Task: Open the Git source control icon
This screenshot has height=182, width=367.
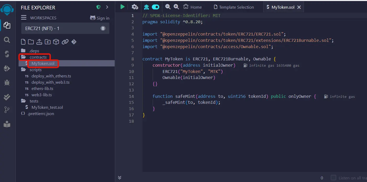Action: tap(7, 110)
